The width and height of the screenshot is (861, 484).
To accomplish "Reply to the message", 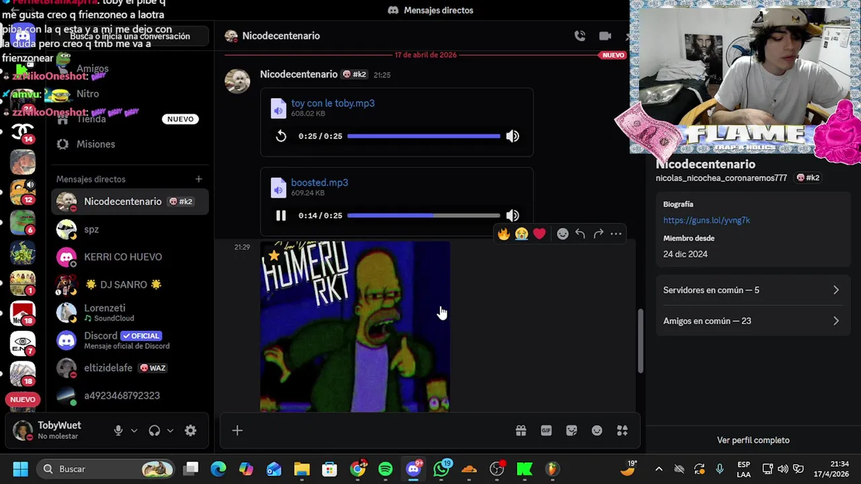I will [581, 234].
